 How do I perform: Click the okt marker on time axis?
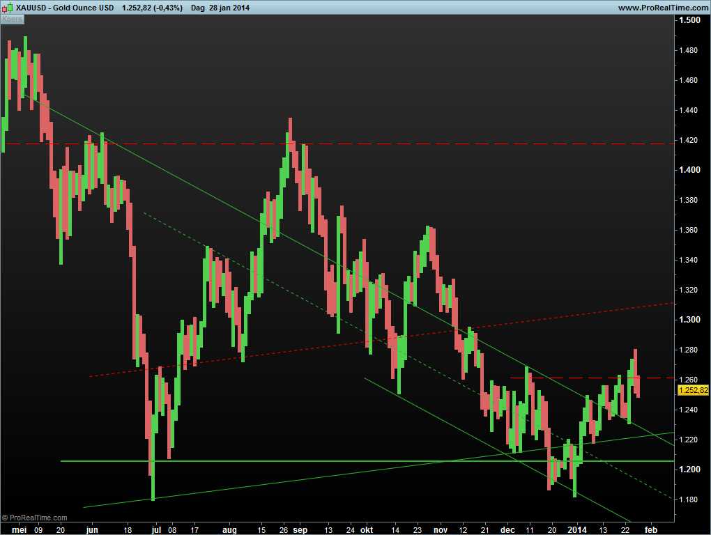click(x=367, y=529)
